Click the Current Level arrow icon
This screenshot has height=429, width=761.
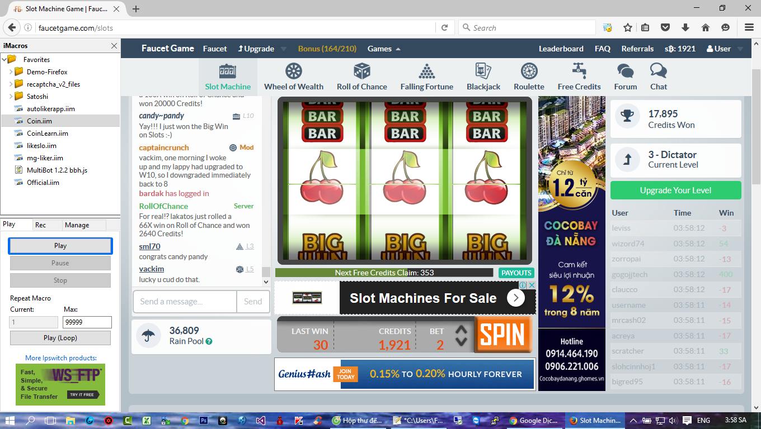[628, 160]
